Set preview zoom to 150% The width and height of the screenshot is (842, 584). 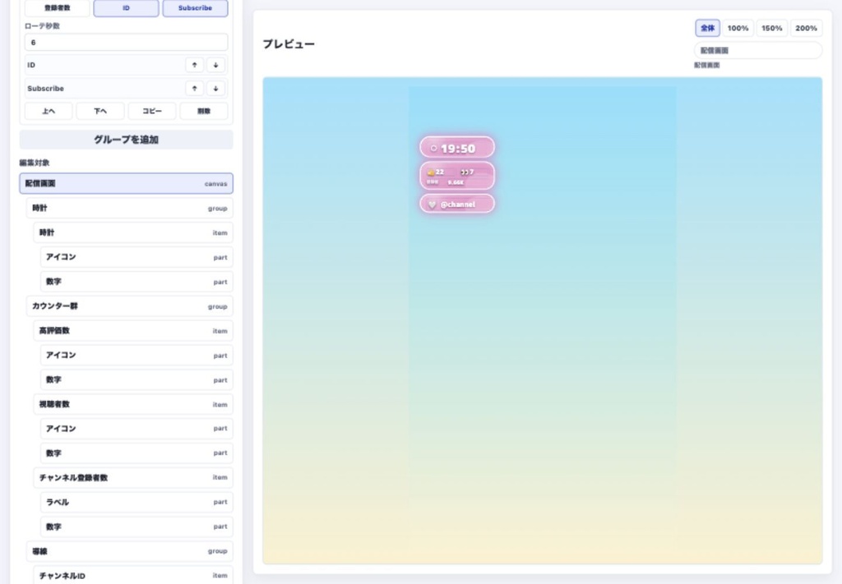pos(771,28)
